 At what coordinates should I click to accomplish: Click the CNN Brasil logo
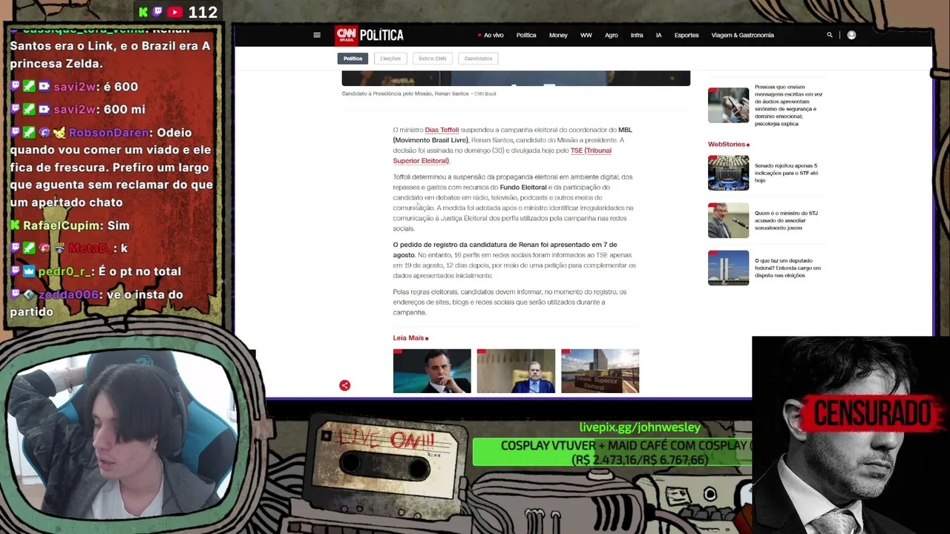click(346, 35)
